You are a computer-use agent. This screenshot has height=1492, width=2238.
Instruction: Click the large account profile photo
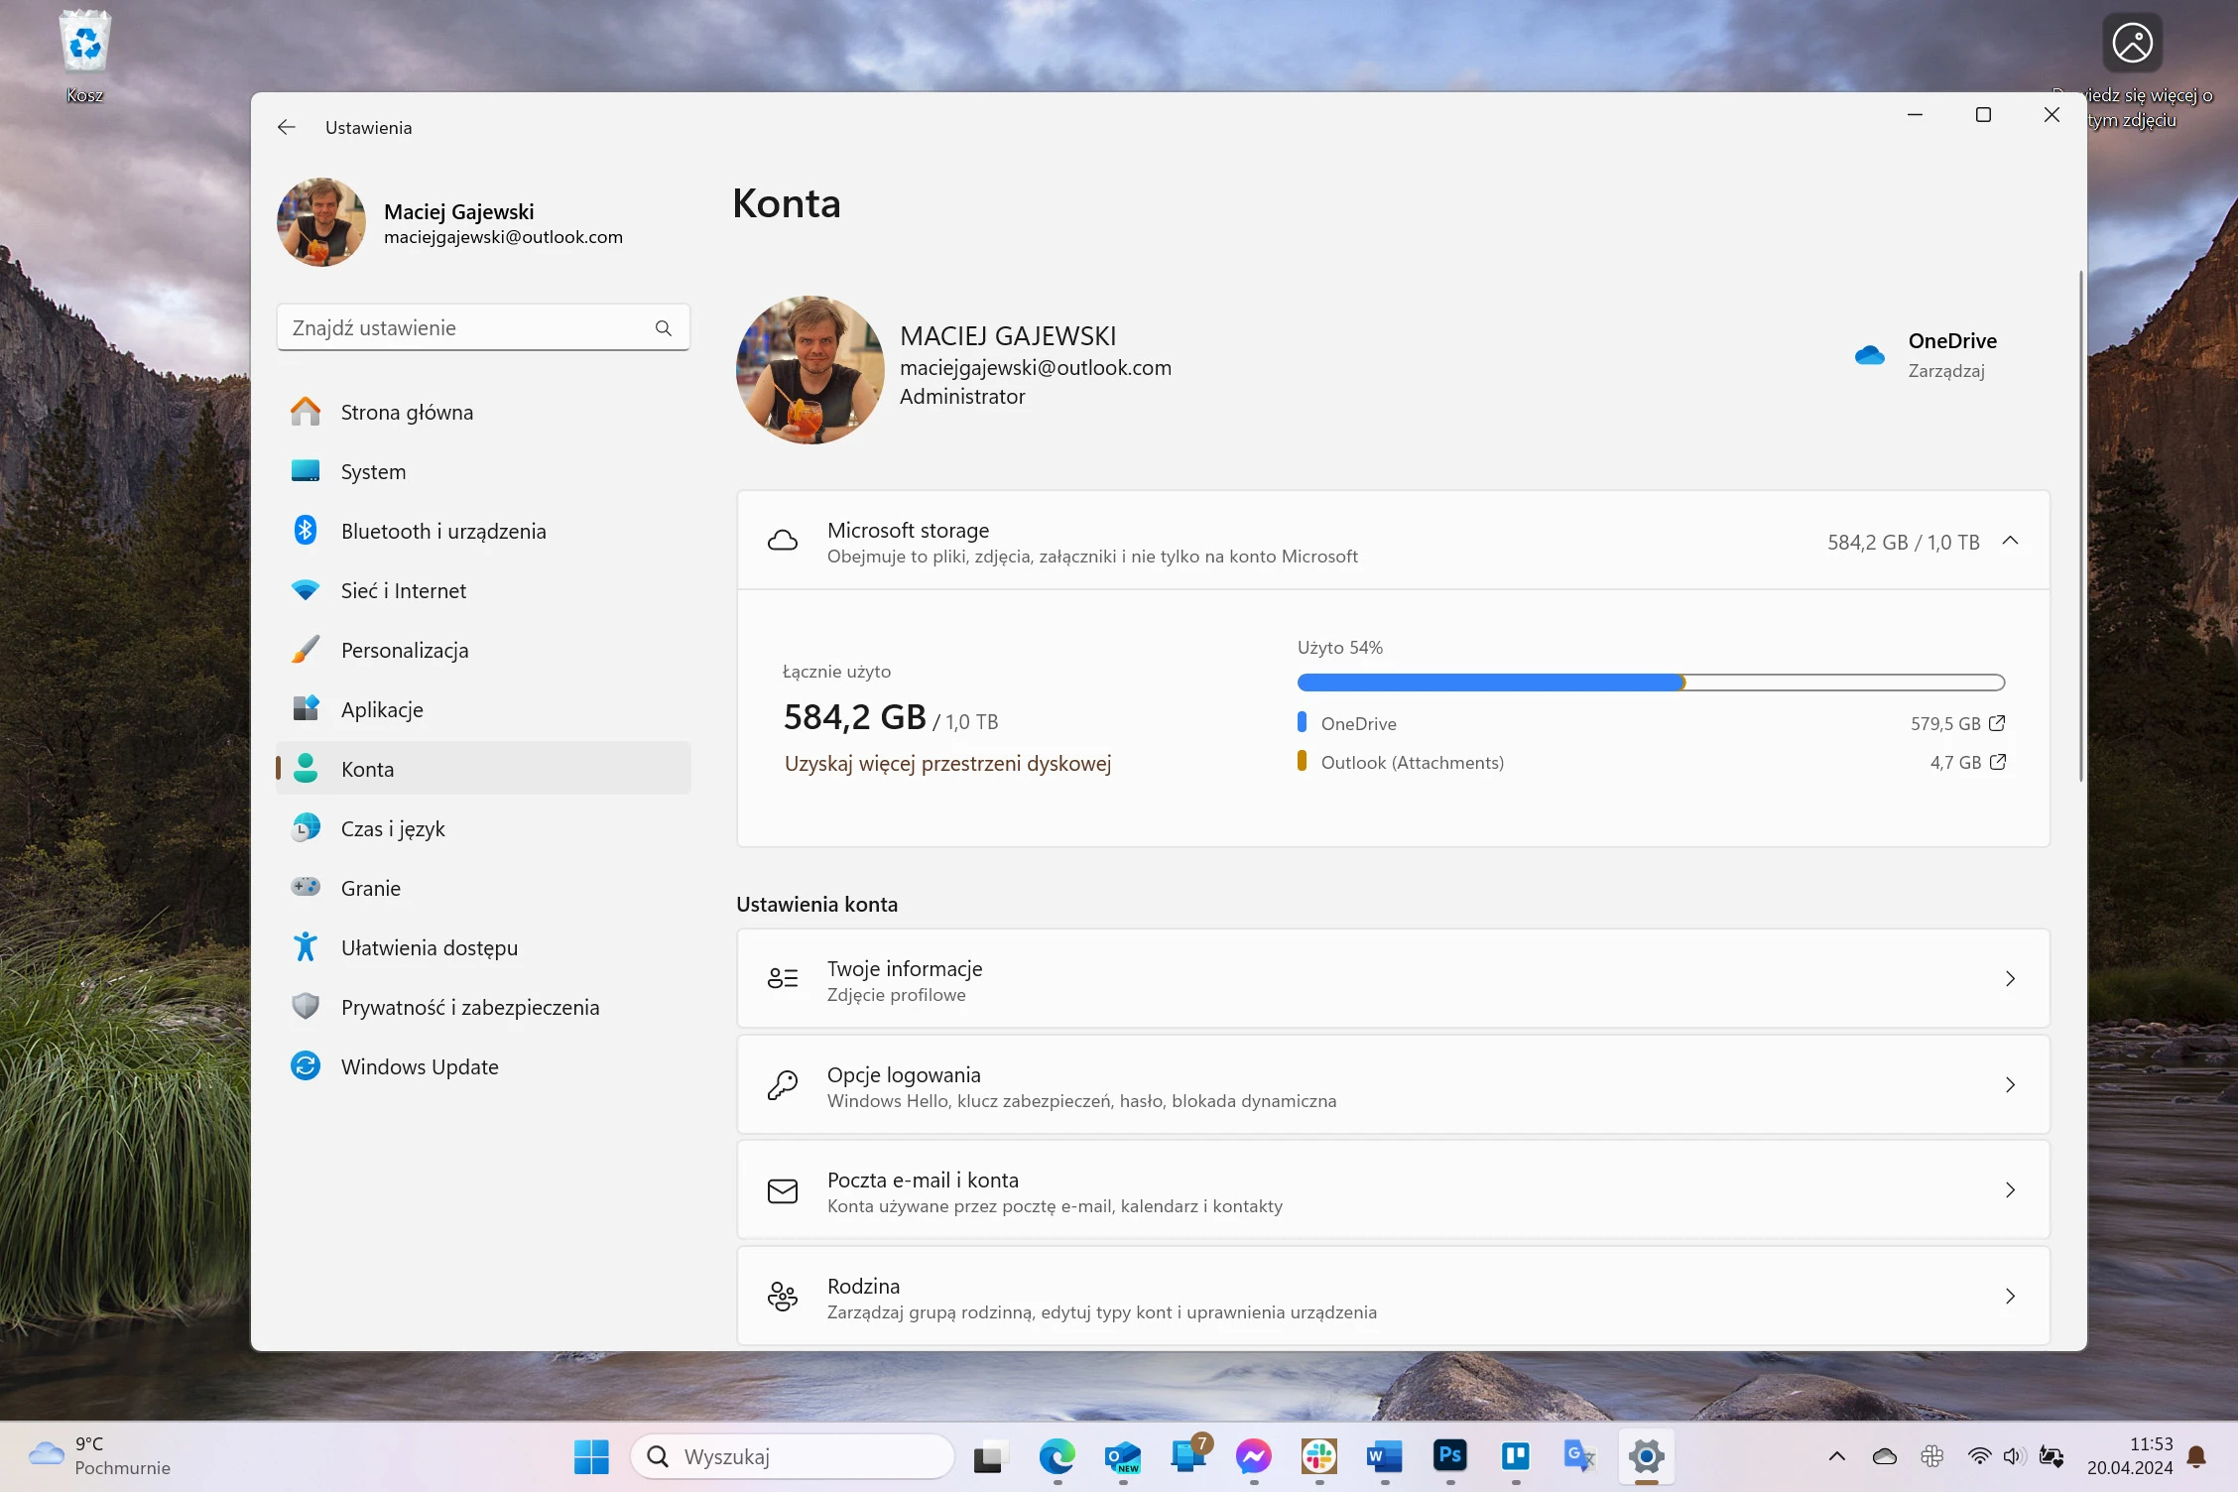click(x=809, y=369)
